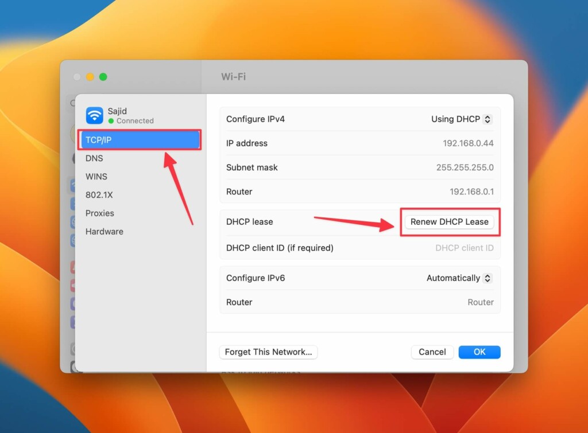588x433 pixels.
Task: Select the TCP/IP tab in sidebar
Action: [140, 140]
